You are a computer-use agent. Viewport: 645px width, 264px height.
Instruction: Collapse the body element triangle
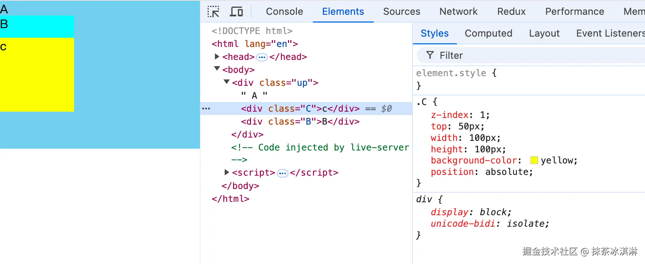point(217,69)
